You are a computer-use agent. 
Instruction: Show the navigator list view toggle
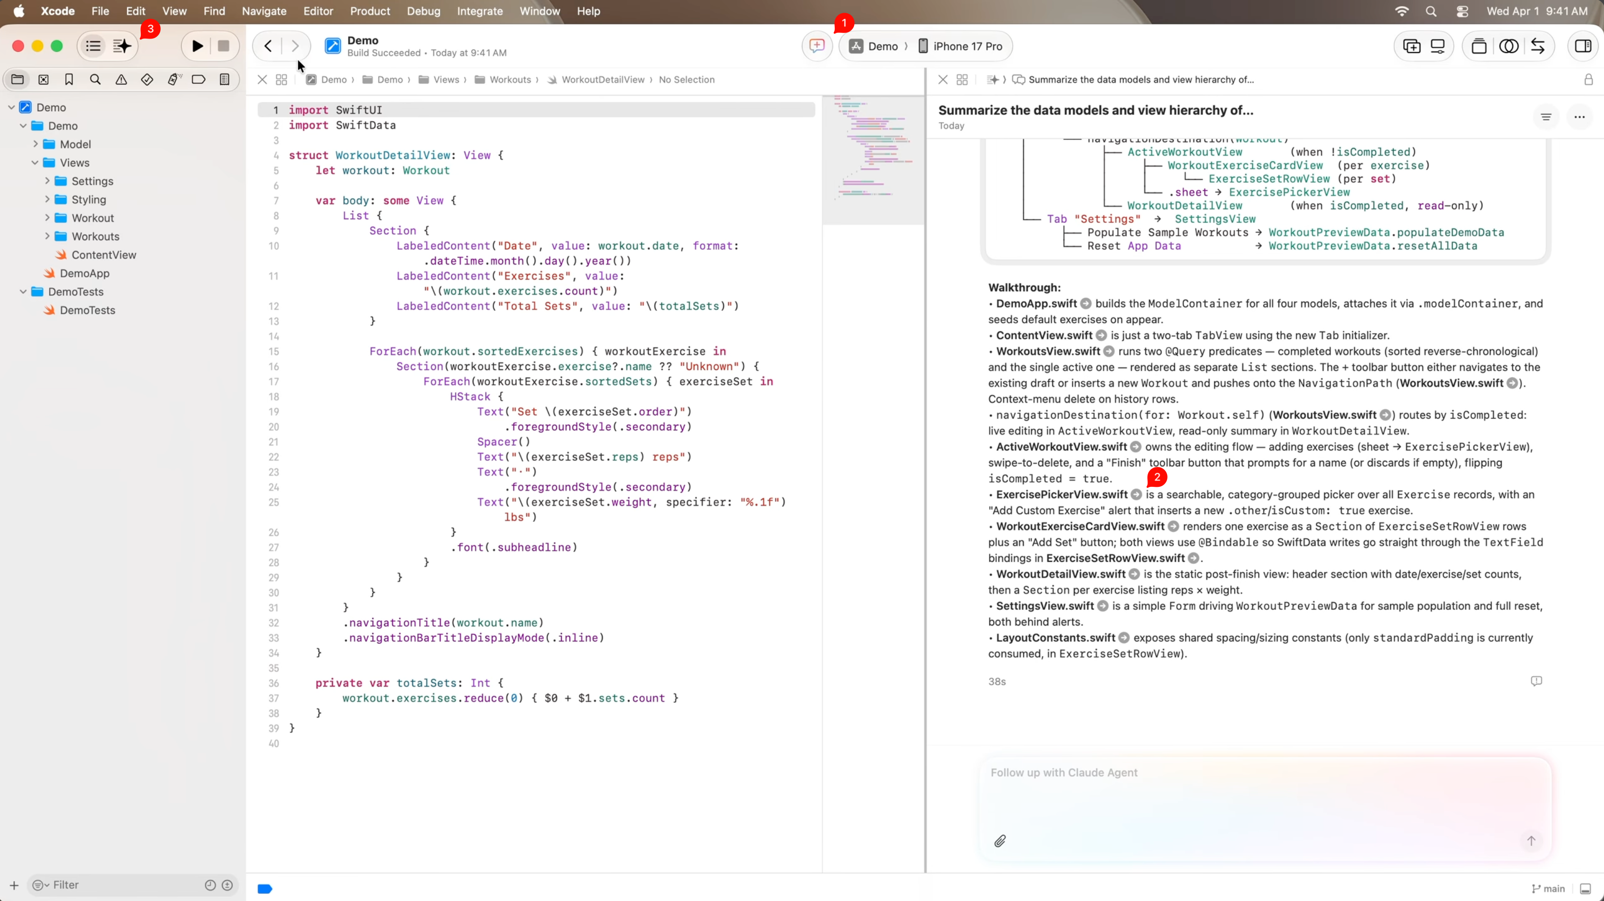pos(94,46)
